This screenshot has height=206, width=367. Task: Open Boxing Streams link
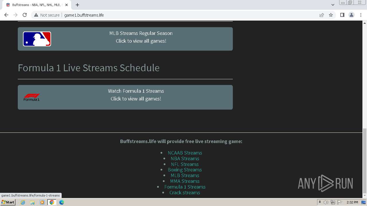[185, 170]
